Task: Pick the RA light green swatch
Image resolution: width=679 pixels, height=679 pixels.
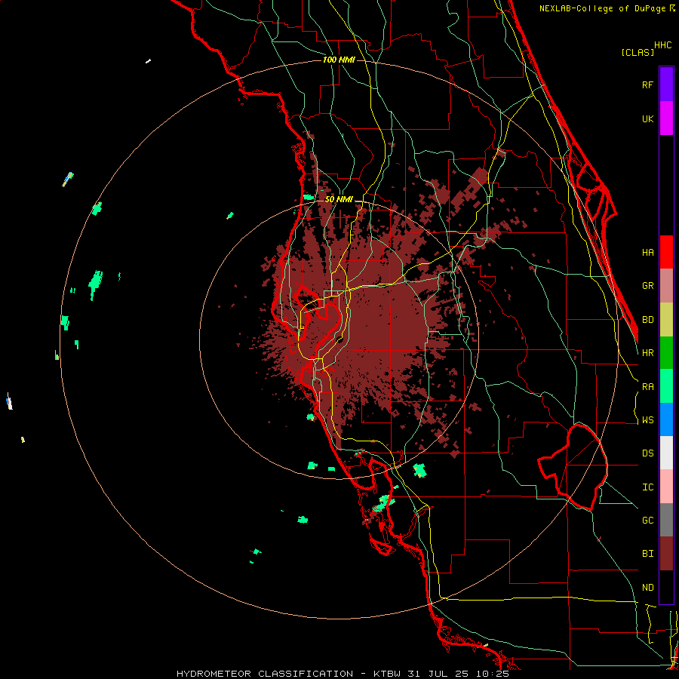Action: click(666, 386)
